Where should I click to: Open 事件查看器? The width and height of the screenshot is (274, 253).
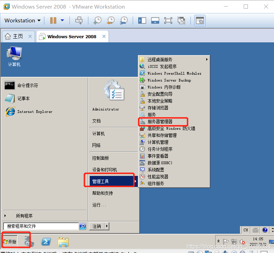click(174, 156)
